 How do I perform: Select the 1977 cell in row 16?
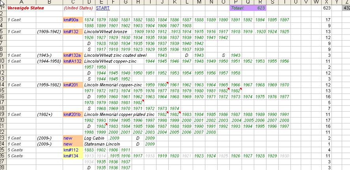coord(285,97)
